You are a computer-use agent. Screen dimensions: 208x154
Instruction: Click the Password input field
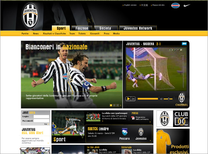coord(41,121)
